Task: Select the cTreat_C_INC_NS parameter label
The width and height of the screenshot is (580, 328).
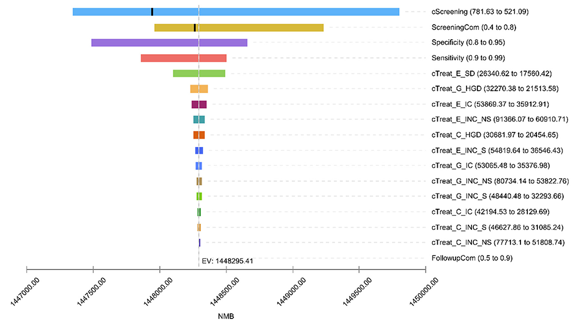Action: 498,243
